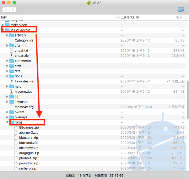Select the ini folder icon
The image size is (189, 179).
(x=12, y=97)
